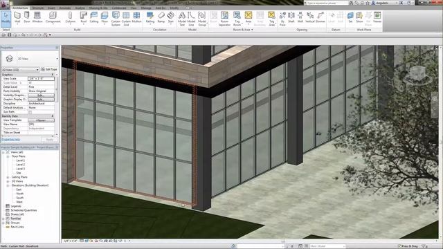Select the South elevation in browser
The image size is (443, 249).
coord(20,198)
